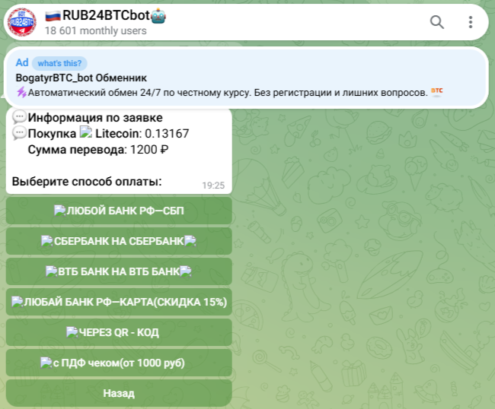
Task: Select СБЕРБАНК НА СБЕРБАНК payment method
Action: (119, 241)
